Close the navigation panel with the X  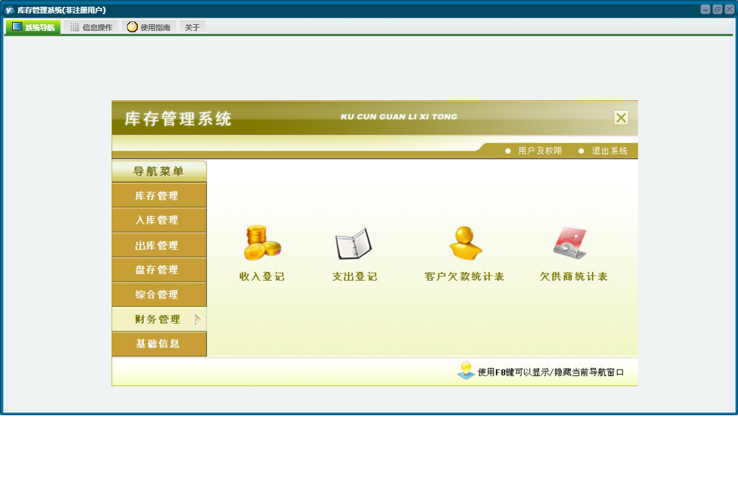tap(621, 118)
